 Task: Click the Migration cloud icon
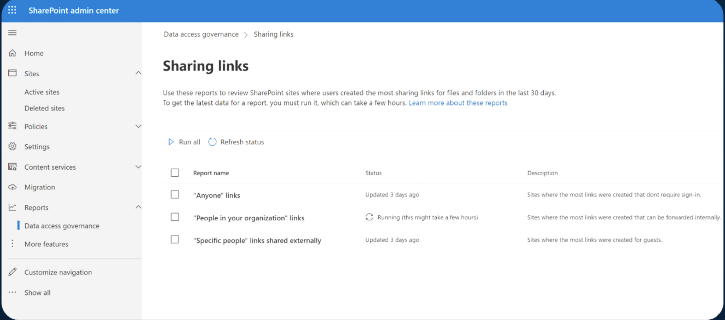coord(12,187)
